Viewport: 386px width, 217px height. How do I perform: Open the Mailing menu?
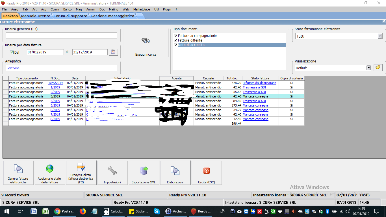tap(114, 9)
